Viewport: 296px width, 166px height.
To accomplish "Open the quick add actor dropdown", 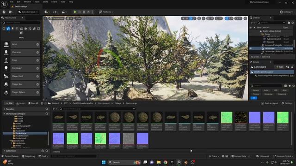I will (47, 12).
